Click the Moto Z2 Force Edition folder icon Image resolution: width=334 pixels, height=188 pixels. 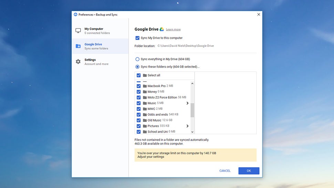tap(145, 97)
